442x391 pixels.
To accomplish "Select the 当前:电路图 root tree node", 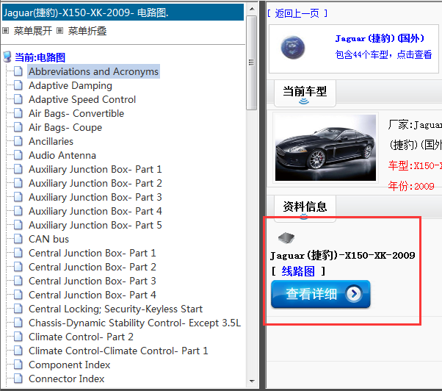I will pyautogui.click(x=40, y=57).
